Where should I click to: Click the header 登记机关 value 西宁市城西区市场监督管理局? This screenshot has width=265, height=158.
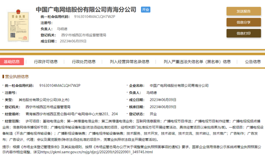click(84, 35)
